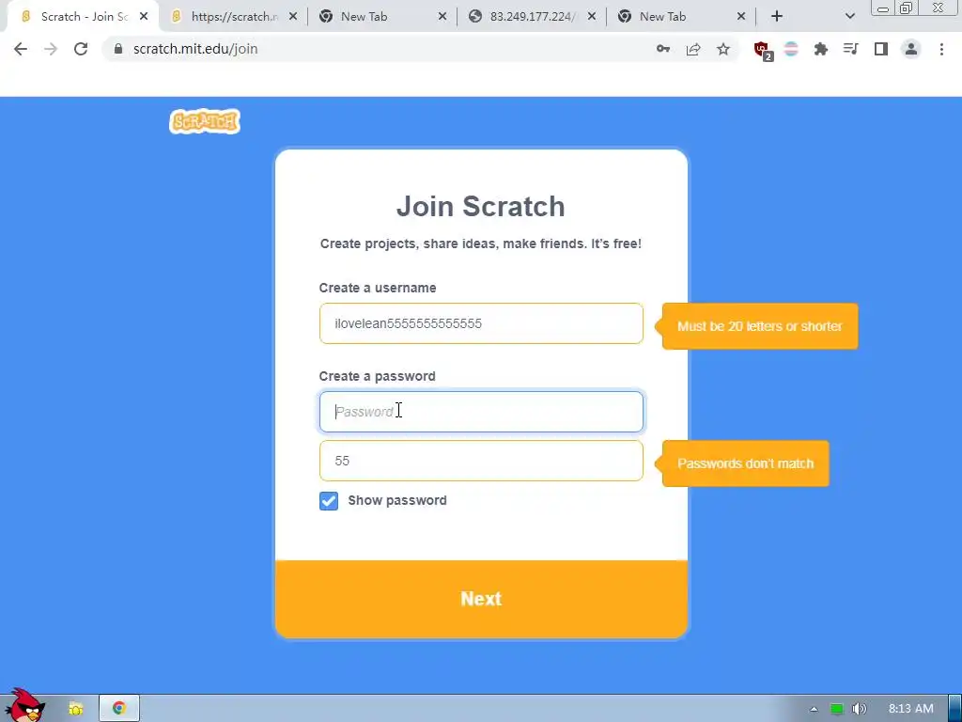Close the last New Tab

coord(741,17)
